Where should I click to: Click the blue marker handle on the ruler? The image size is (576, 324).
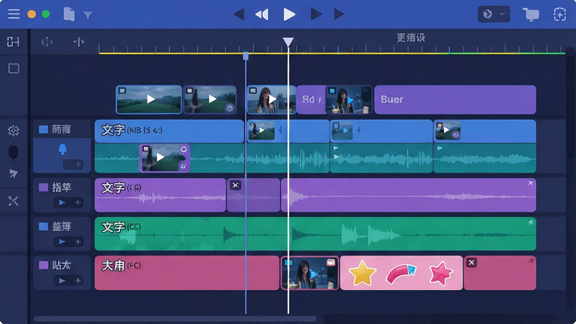tap(246, 56)
